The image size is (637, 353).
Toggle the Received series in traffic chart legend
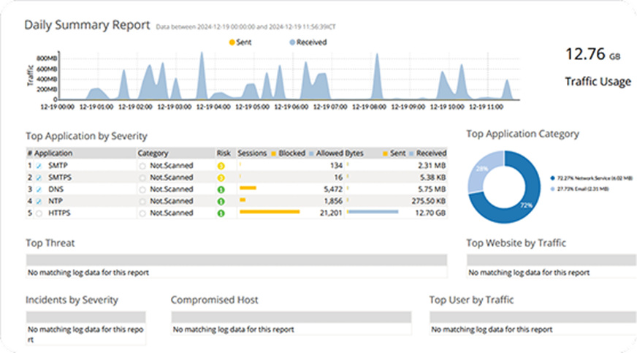tap(308, 42)
